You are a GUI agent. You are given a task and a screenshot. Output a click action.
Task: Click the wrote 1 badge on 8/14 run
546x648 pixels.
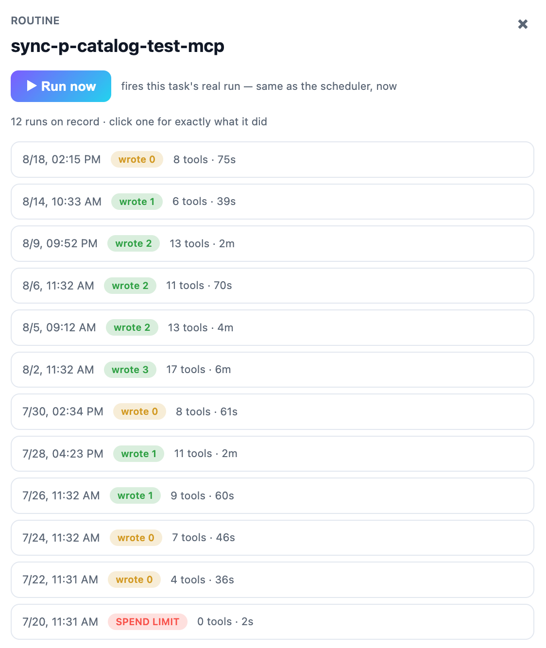137,202
